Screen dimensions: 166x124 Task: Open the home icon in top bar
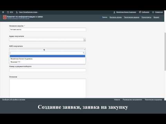[3, 12]
